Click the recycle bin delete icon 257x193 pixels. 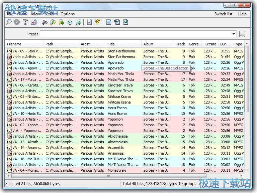click(x=78, y=22)
